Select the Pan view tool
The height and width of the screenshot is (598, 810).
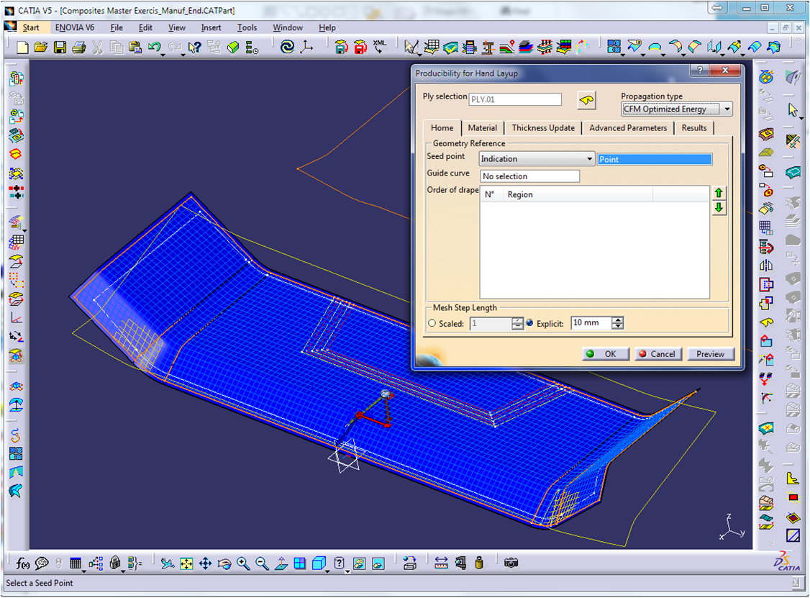pyautogui.click(x=205, y=563)
